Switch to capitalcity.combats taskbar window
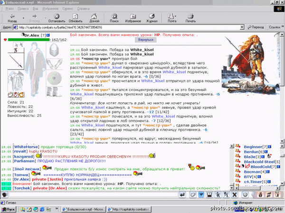The height and width of the screenshot is (213, 285). click(129, 209)
